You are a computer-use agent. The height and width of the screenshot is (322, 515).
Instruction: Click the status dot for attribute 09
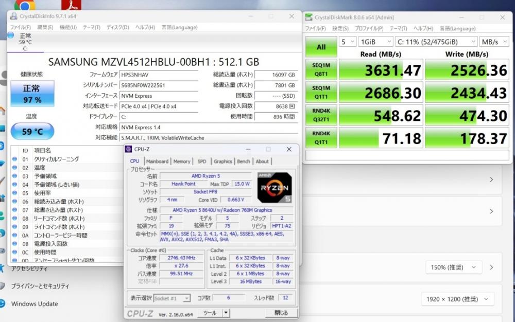pyautogui.click(x=15, y=227)
